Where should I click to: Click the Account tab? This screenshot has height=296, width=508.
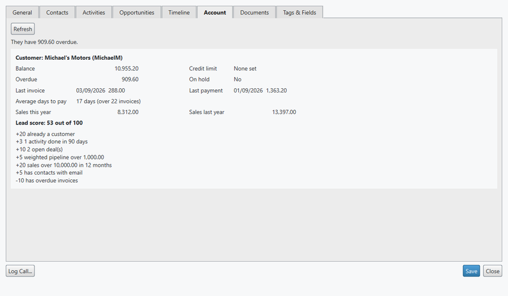pyautogui.click(x=215, y=12)
